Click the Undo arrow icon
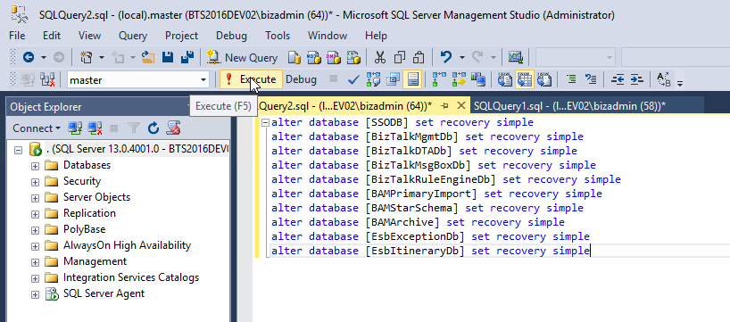The image size is (730, 322). point(445,58)
